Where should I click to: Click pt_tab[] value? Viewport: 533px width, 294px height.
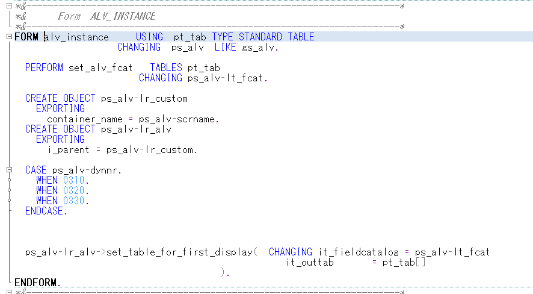404,262
